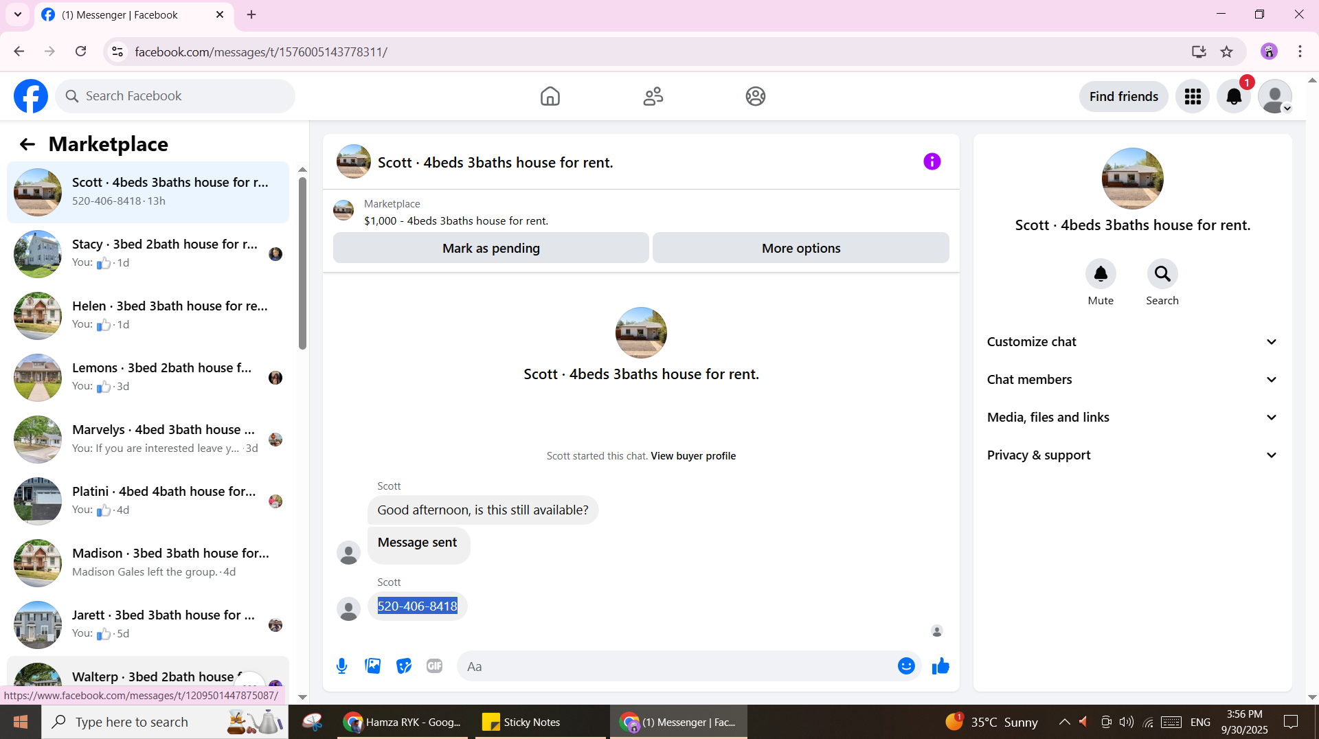This screenshot has width=1319, height=739.
Task: Mute this conversation bell icon
Action: tap(1101, 274)
